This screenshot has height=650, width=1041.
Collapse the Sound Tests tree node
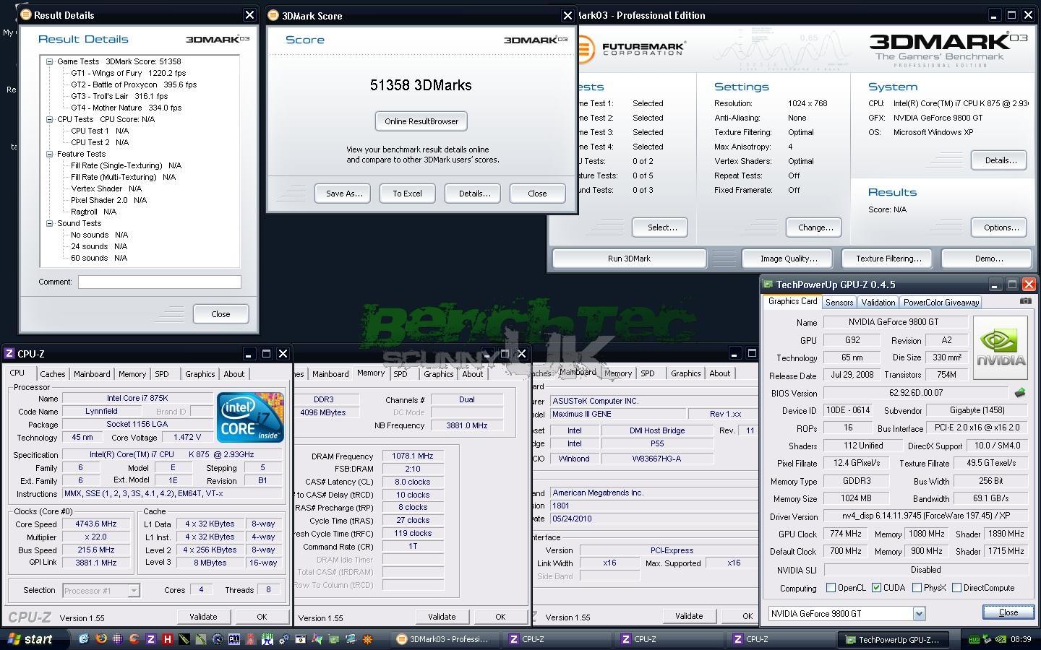pyautogui.click(x=50, y=223)
